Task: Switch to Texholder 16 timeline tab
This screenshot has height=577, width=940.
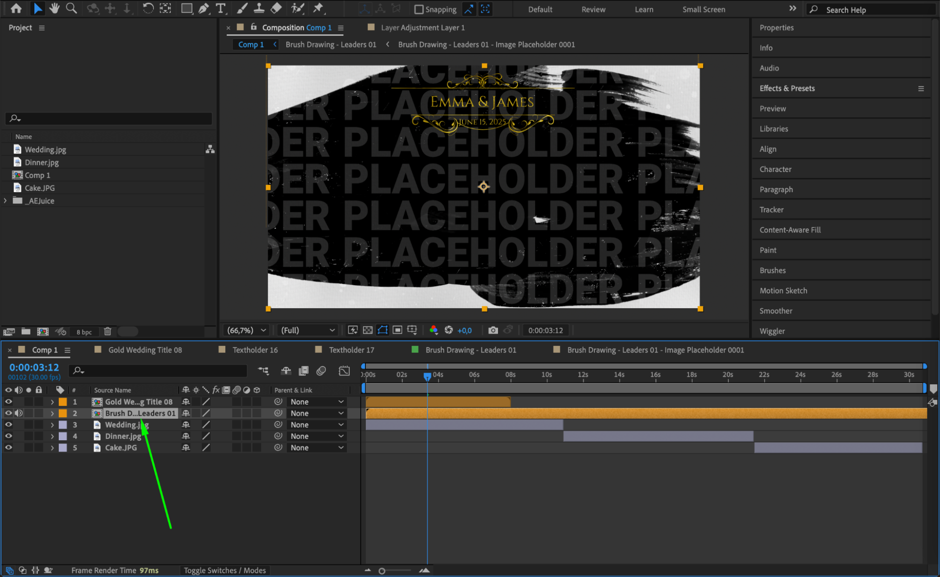Action: coord(255,350)
